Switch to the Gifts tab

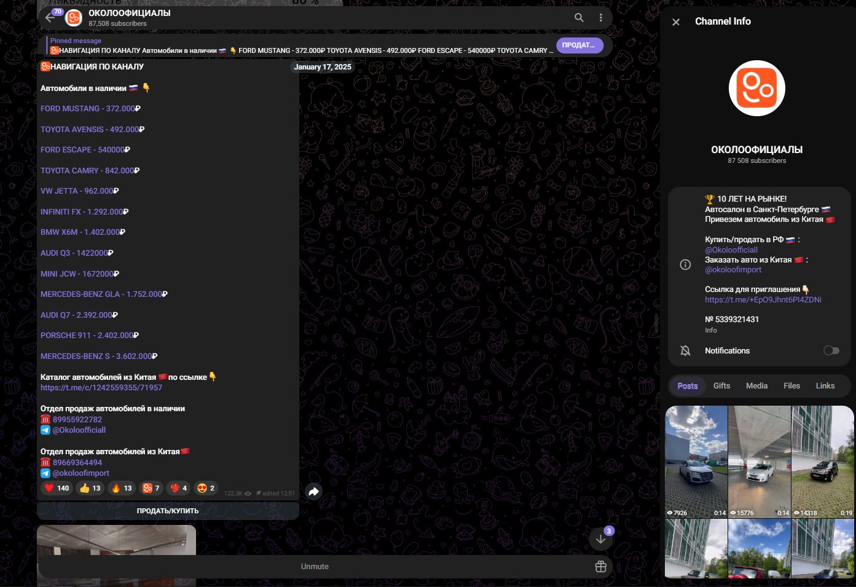(722, 386)
